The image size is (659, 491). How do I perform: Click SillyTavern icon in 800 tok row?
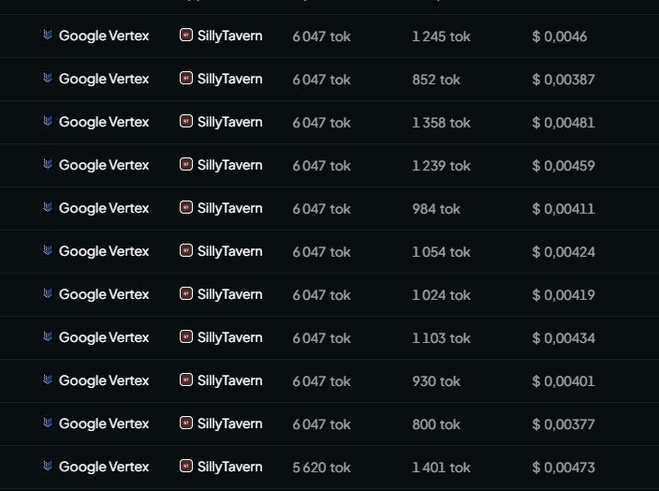[x=186, y=423]
